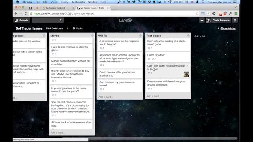
Task: Open the View menu in menu bar
Action: click(54, 2)
